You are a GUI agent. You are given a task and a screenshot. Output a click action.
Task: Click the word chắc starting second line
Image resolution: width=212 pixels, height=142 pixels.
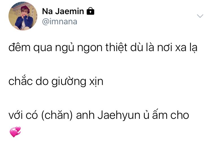(21, 81)
